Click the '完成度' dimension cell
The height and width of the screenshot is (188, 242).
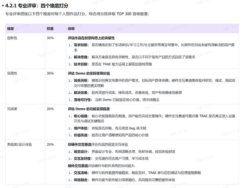click(x=12, y=109)
